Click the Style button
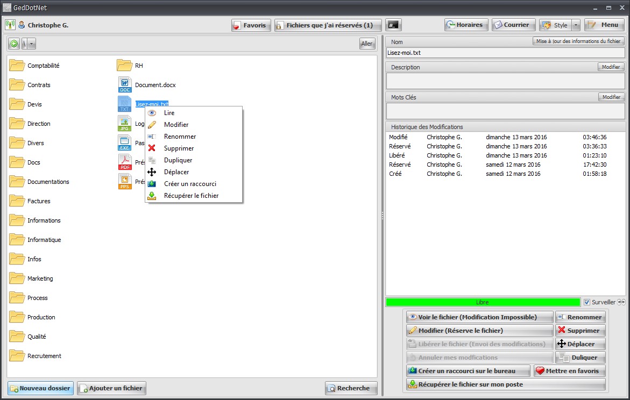The image size is (630, 400). point(556,25)
